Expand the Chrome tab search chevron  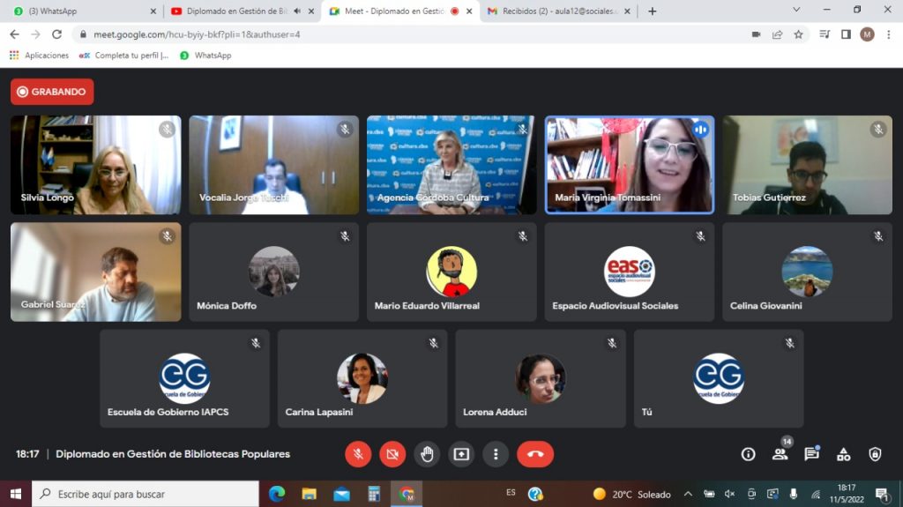pos(796,11)
